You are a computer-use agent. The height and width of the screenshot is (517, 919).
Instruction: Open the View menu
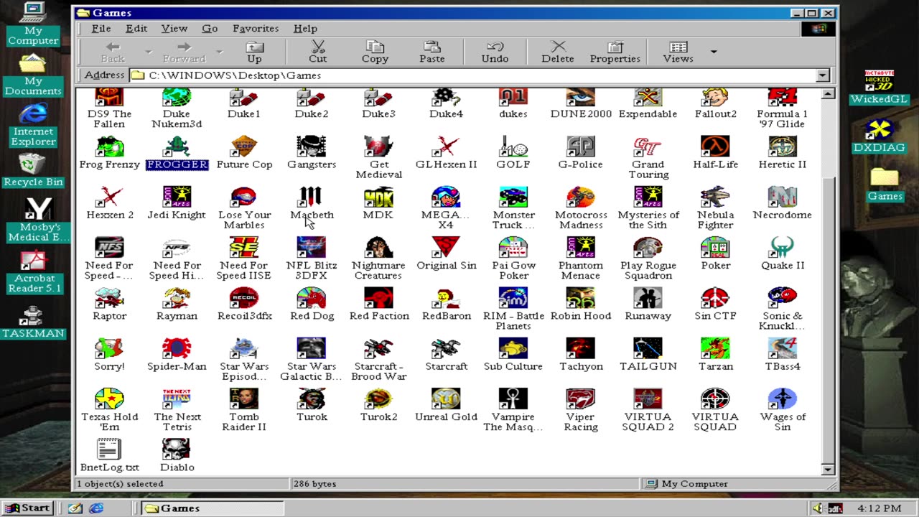174,29
